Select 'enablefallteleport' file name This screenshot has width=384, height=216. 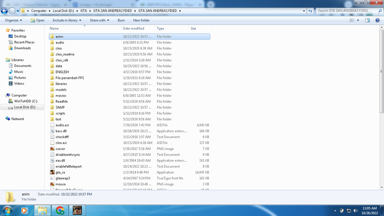pyautogui.click(x=68, y=166)
